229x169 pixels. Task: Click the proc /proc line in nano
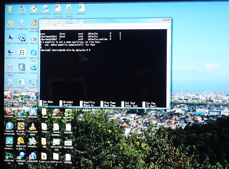(x=81, y=34)
